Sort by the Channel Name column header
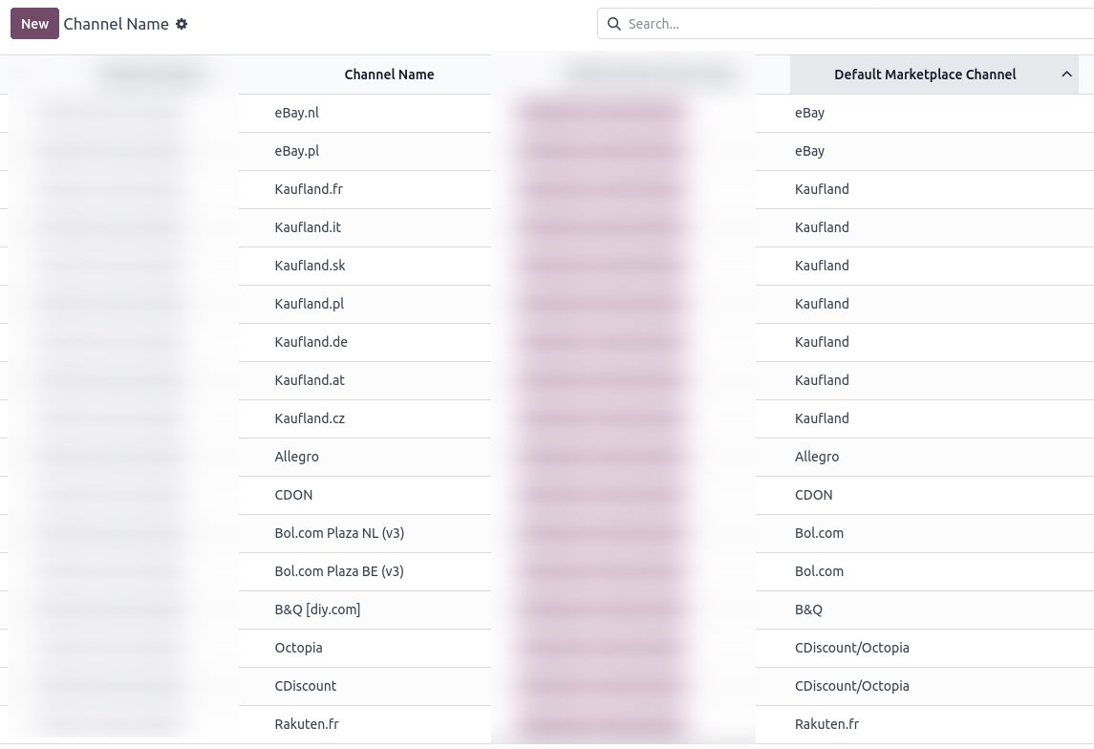The image size is (1094, 749). click(389, 75)
